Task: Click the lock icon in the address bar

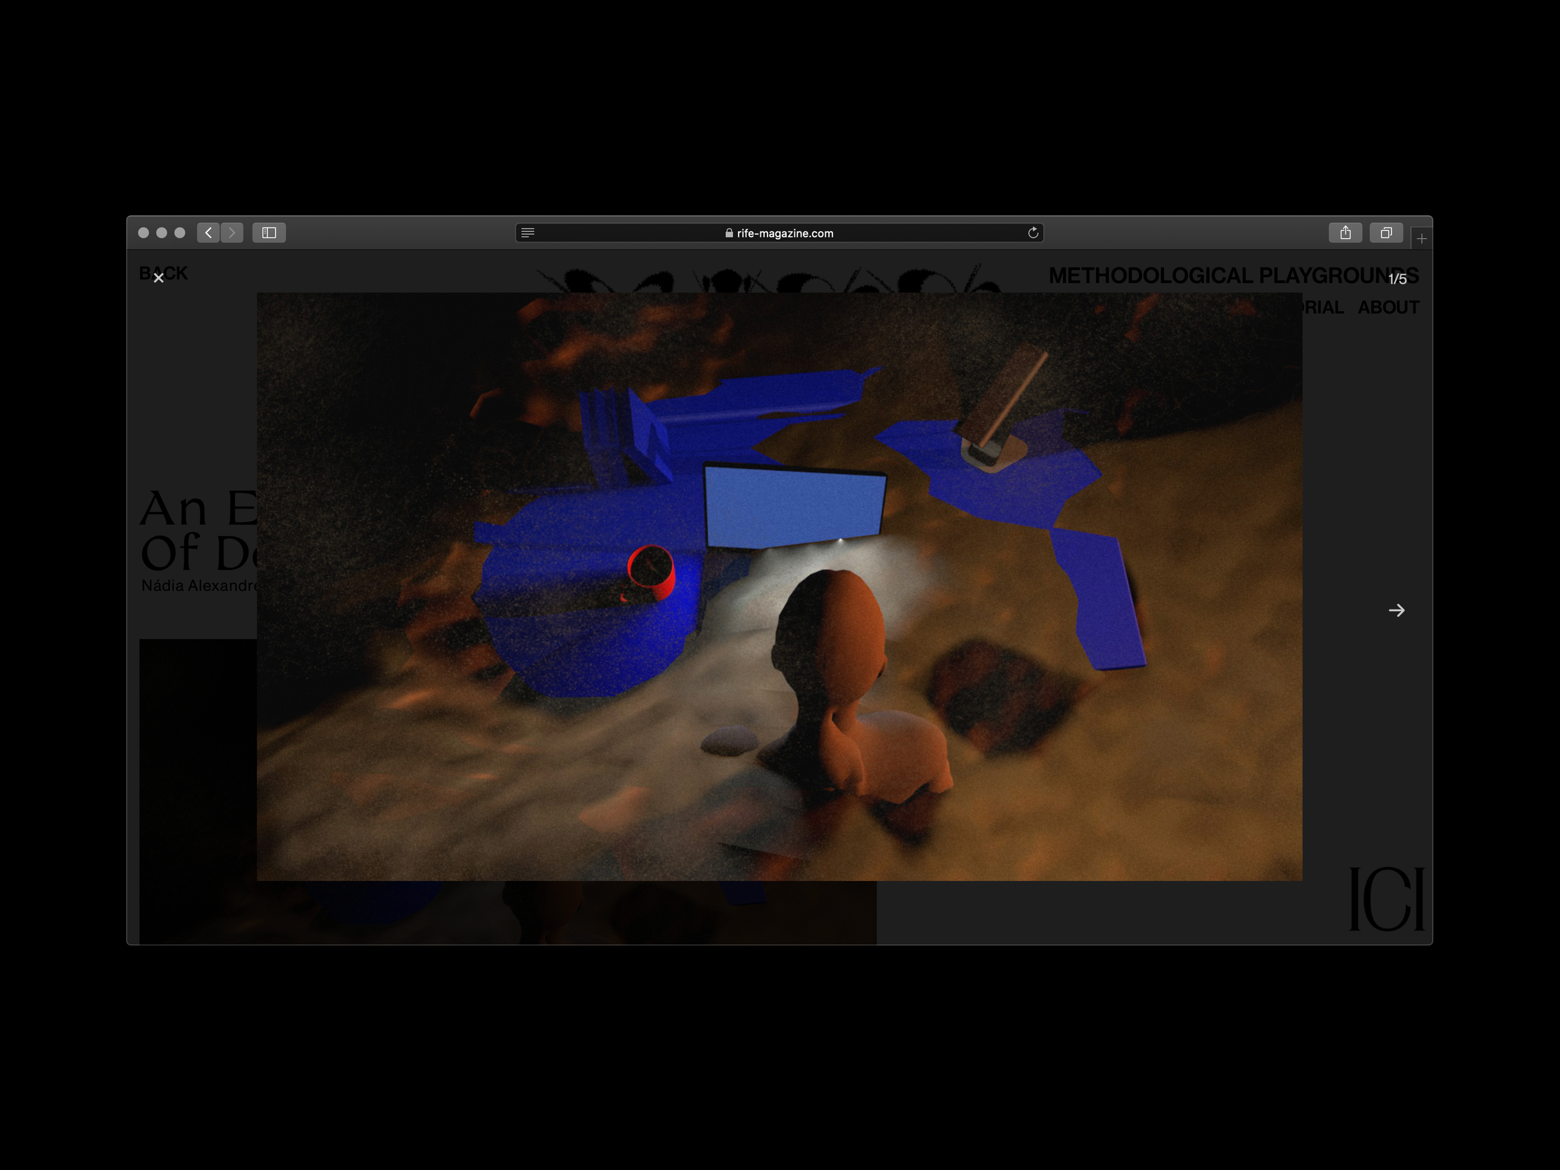Action: pos(729,233)
